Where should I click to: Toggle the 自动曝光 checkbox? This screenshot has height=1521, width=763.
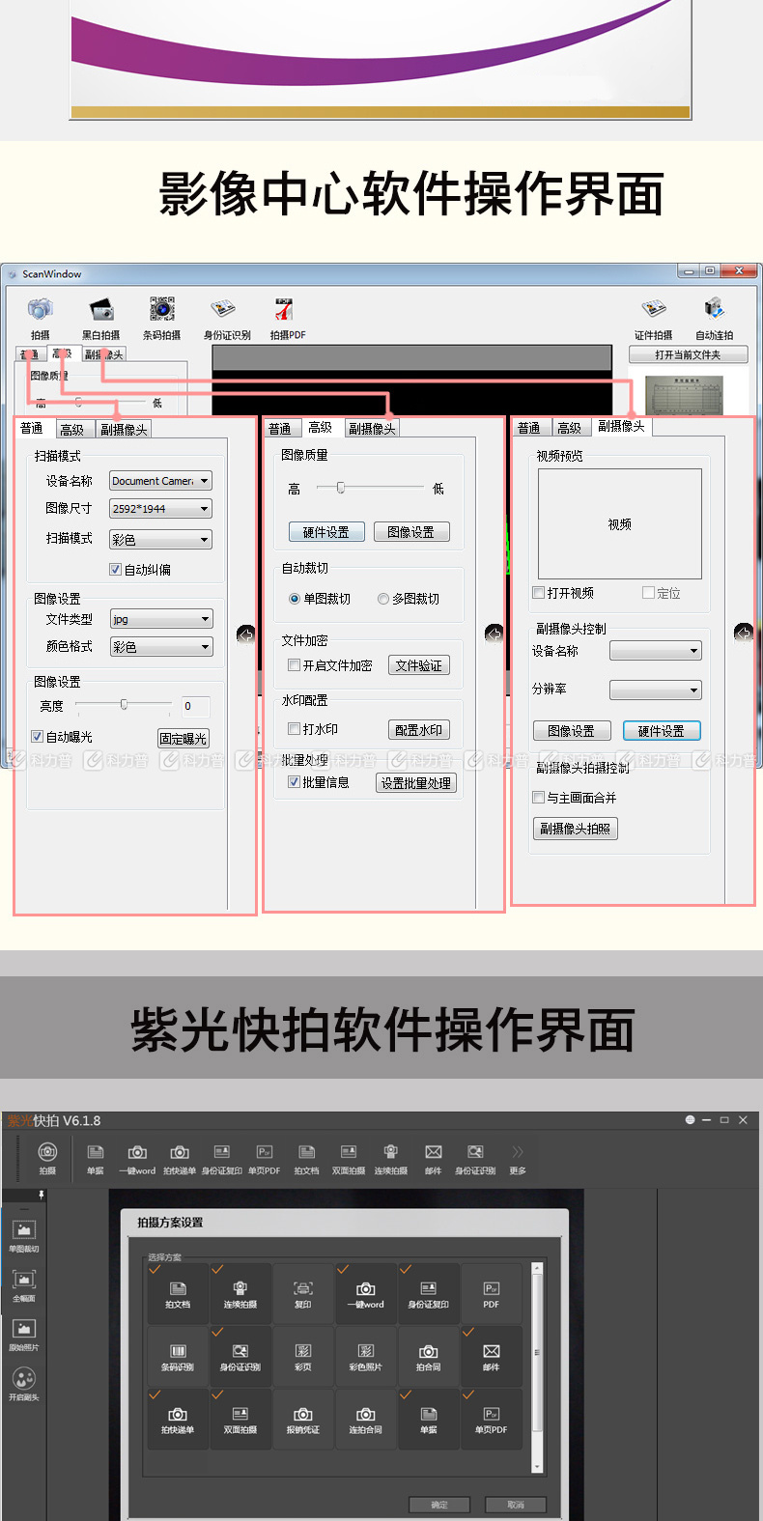[x=37, y=737]
